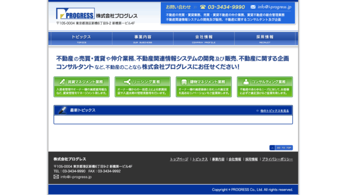Image resolution: width=347 pixels, height=195 pixels.
Task: Click footer link 会社情報
Action: click(235, 159)
